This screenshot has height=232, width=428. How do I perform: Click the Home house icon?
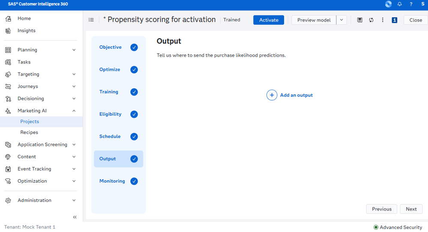click(8, 18)
